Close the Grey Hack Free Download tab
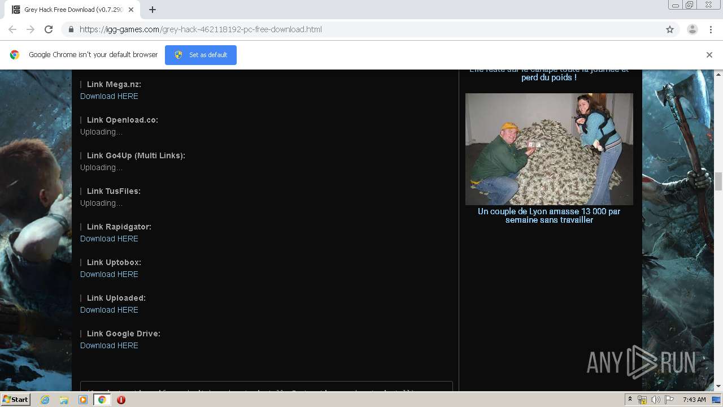The image size is (723, 407). [x=131, y=10]
